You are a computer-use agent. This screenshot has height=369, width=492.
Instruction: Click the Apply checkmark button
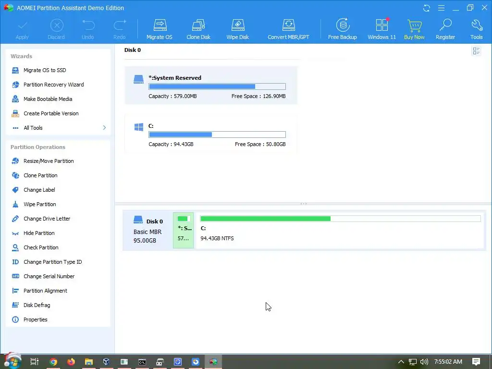[x=22, y=29]
